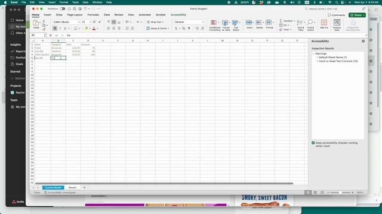382x214 pixels.
Task: Switch to the Insert ribbon tab
Action: point(47,15)
